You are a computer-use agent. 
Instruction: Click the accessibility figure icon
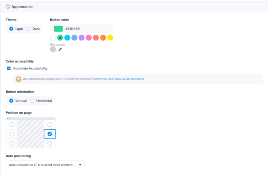tap(19, 79)
